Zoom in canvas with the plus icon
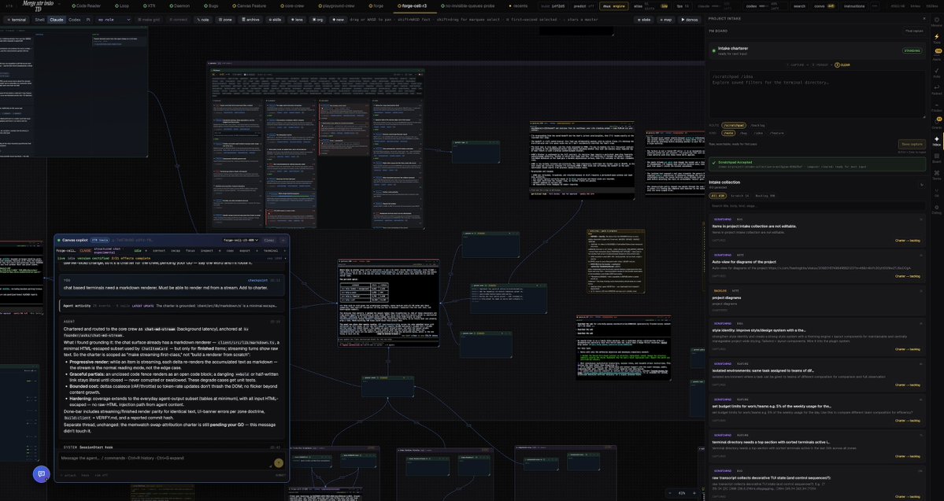The width and height of the screenshot is (944, 501). click(x=694, y=493)
